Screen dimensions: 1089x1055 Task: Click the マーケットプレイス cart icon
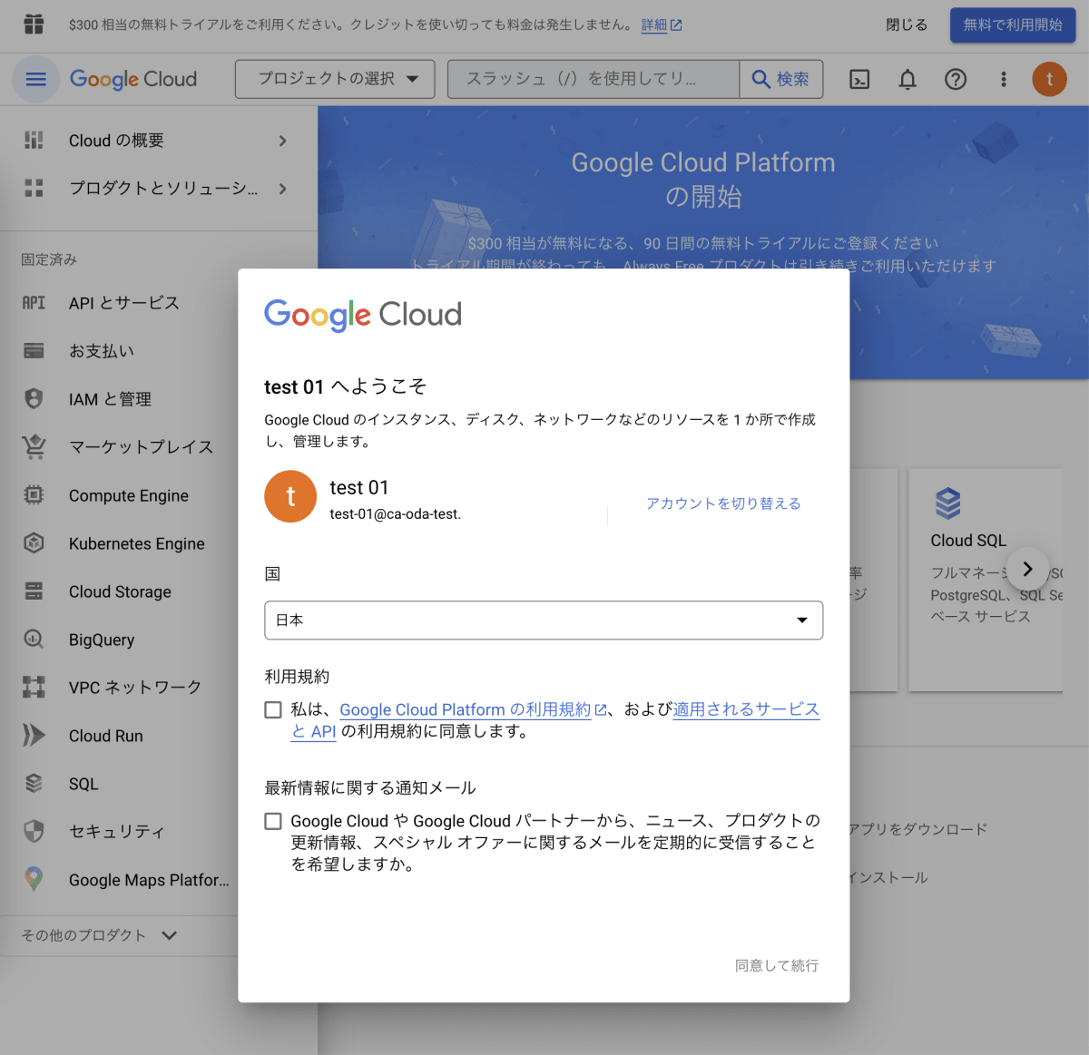pos(34,446)
